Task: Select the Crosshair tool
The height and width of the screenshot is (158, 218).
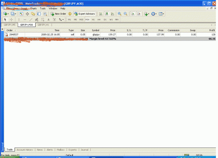Action: pyautogui.click(x=12, y=20)
